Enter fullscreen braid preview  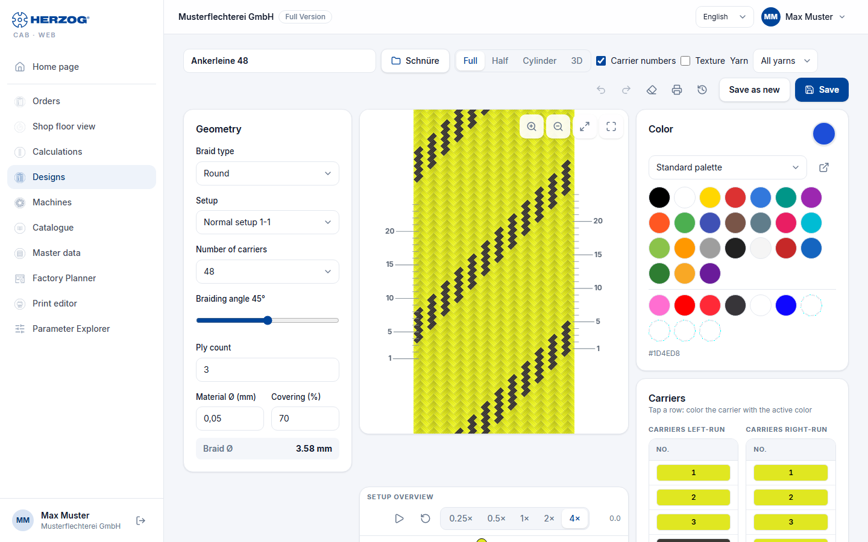[x=611, y=126]
